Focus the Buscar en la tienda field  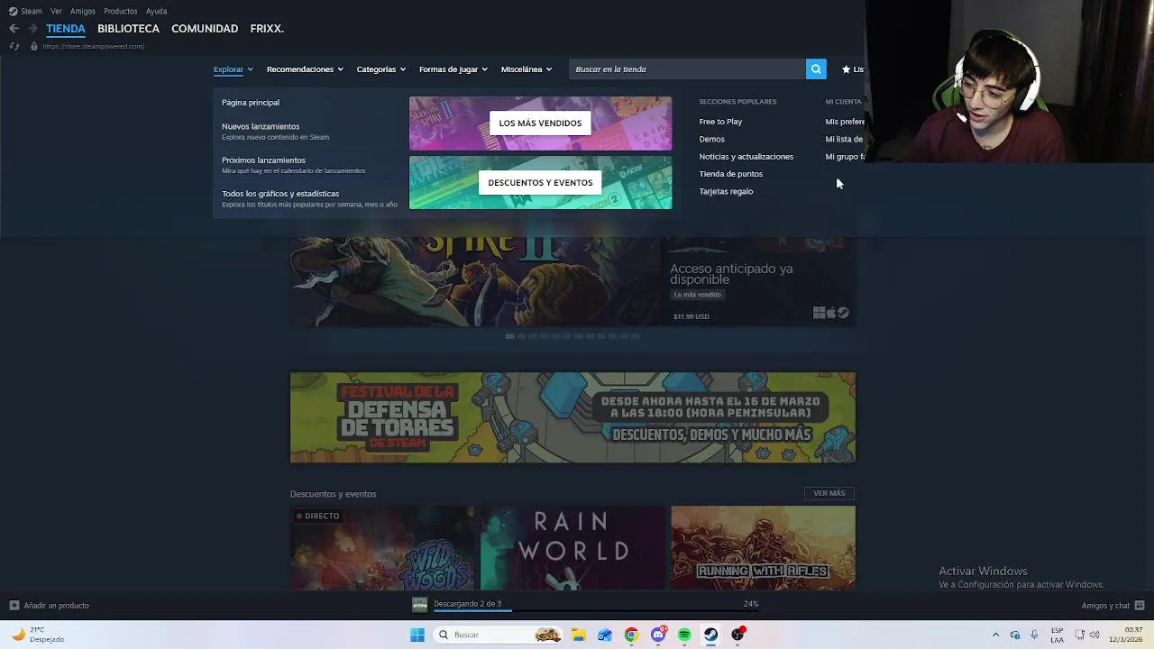[687, 69]
